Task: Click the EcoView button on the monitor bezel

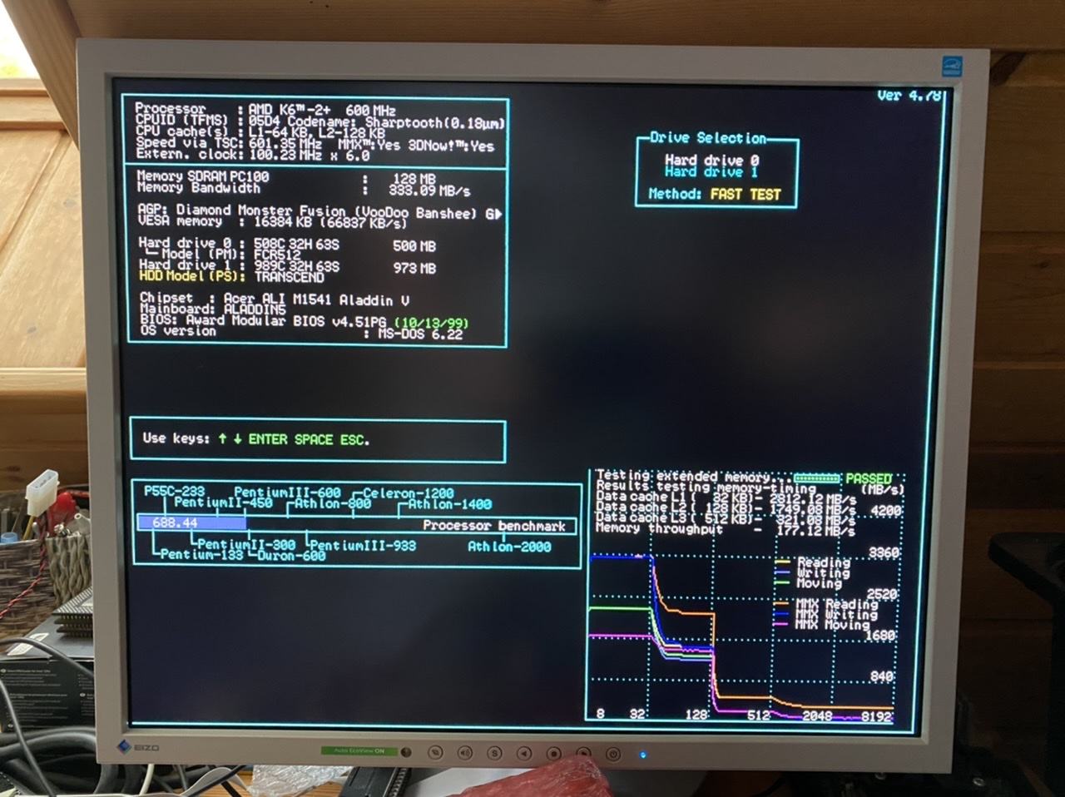Action: pos(435,752)
